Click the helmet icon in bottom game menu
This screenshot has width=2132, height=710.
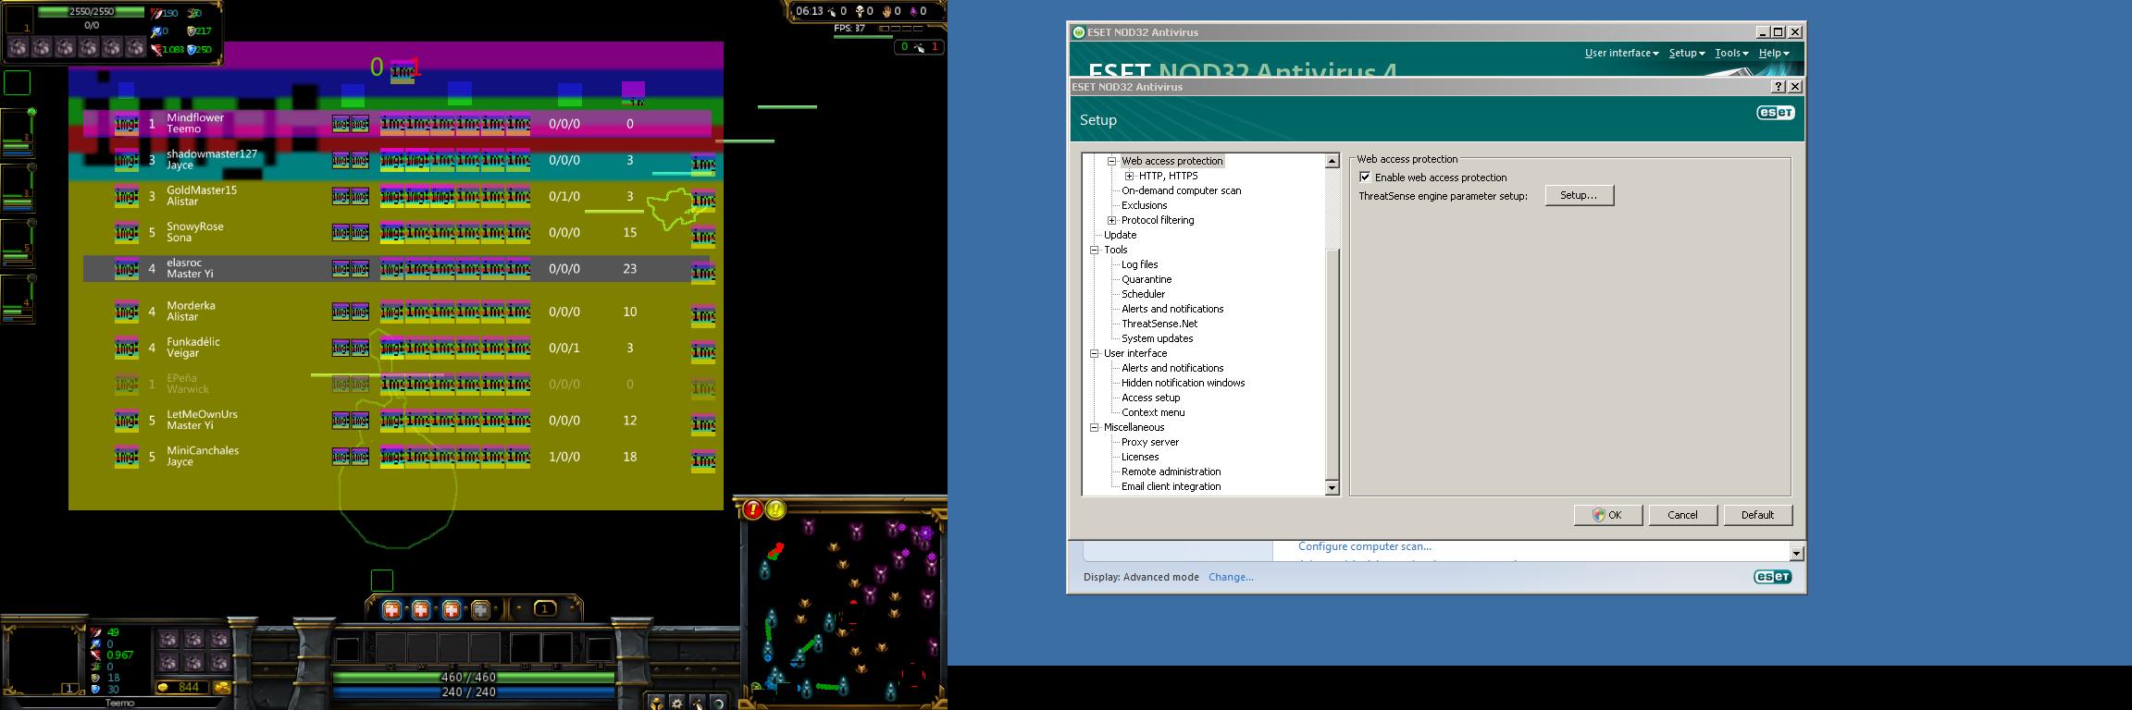click(x=657, y=703)
